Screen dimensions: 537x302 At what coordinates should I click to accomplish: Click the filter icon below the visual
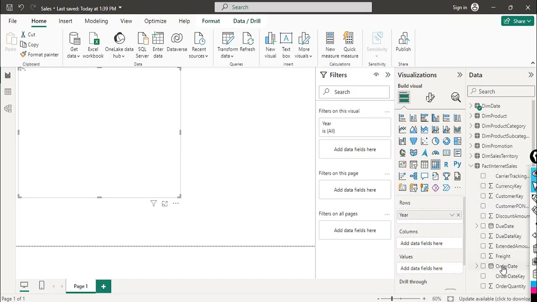pyautogui.click(x=154, y=203)
